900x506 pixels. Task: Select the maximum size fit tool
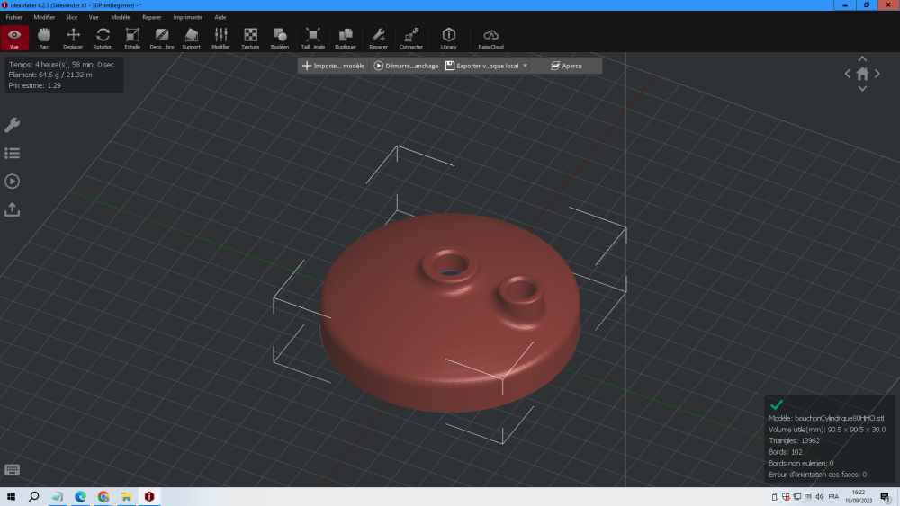[313, 38]
